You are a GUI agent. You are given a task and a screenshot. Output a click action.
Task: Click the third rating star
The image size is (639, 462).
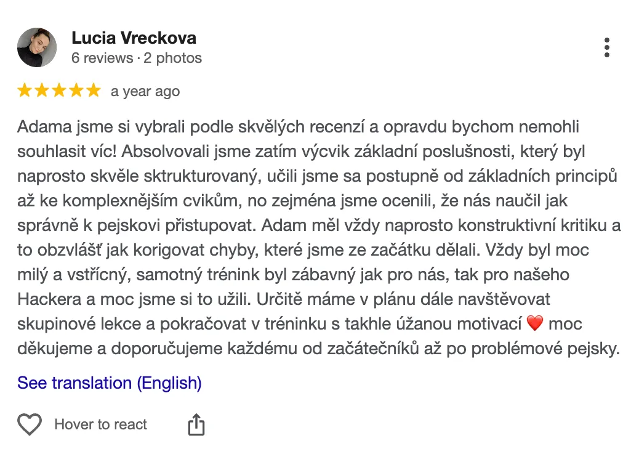click(59, 91)
